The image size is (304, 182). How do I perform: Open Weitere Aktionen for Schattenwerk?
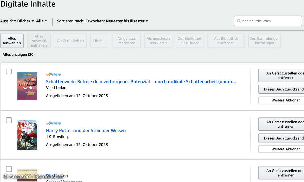[281, 100]
